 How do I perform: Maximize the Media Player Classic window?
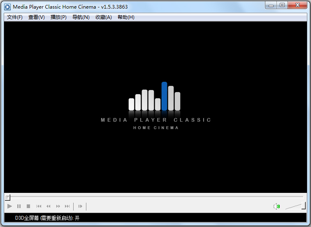pos(282,5)
